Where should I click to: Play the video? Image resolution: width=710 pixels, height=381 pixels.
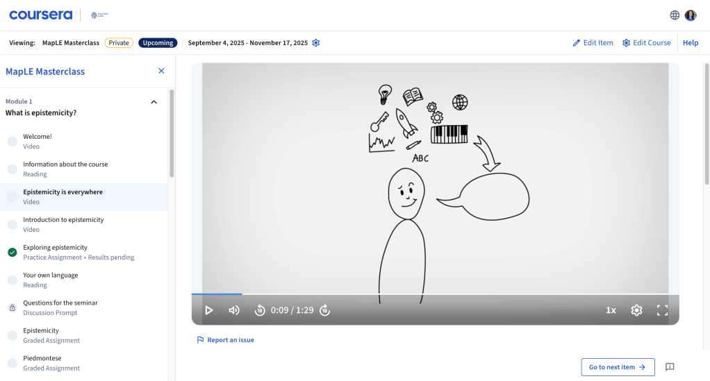[x=209, y=310]
